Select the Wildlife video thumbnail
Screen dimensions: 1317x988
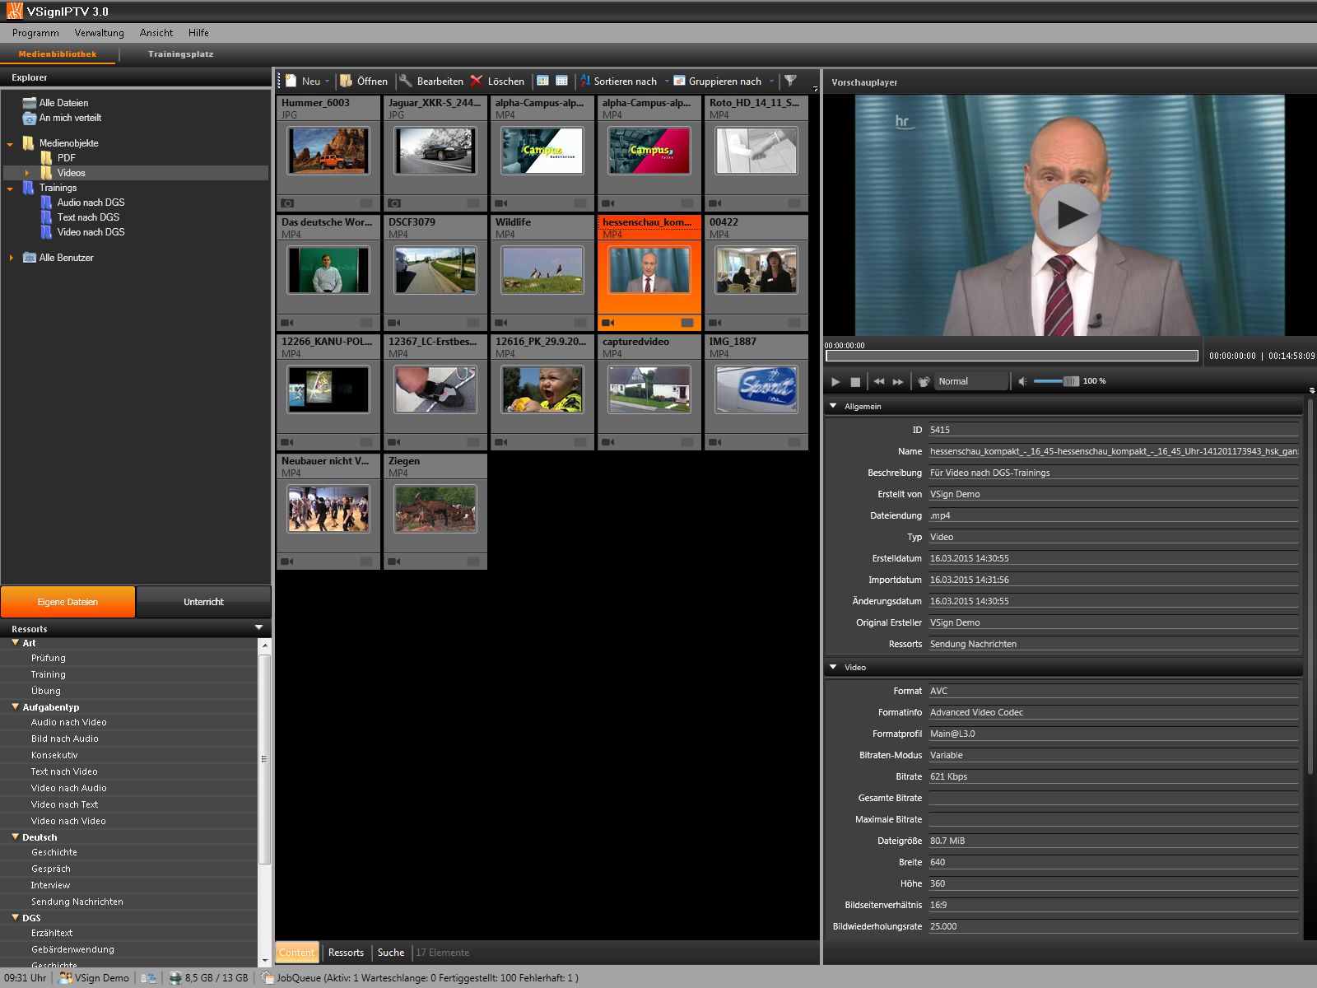click(542, 270)
